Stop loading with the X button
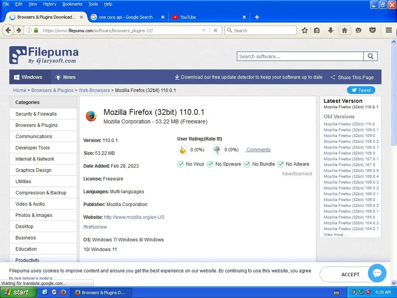Image resolution: width=397 pixels, height=298 pixels. (216, 30)
